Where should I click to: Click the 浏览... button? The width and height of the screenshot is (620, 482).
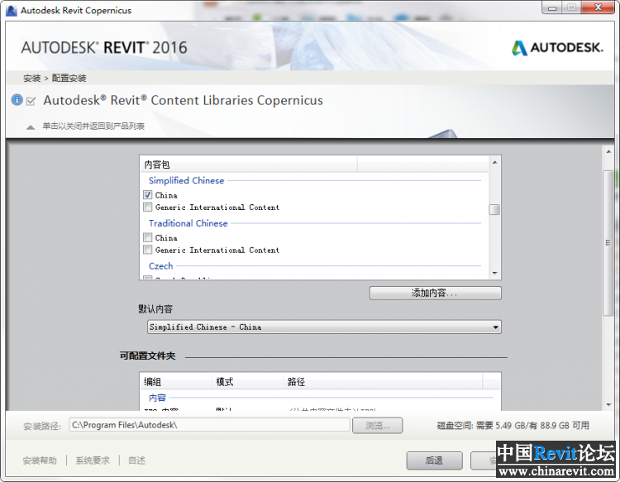(378, 426)
